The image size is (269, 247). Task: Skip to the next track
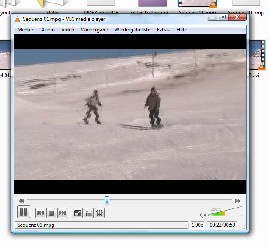coord(62,213)
